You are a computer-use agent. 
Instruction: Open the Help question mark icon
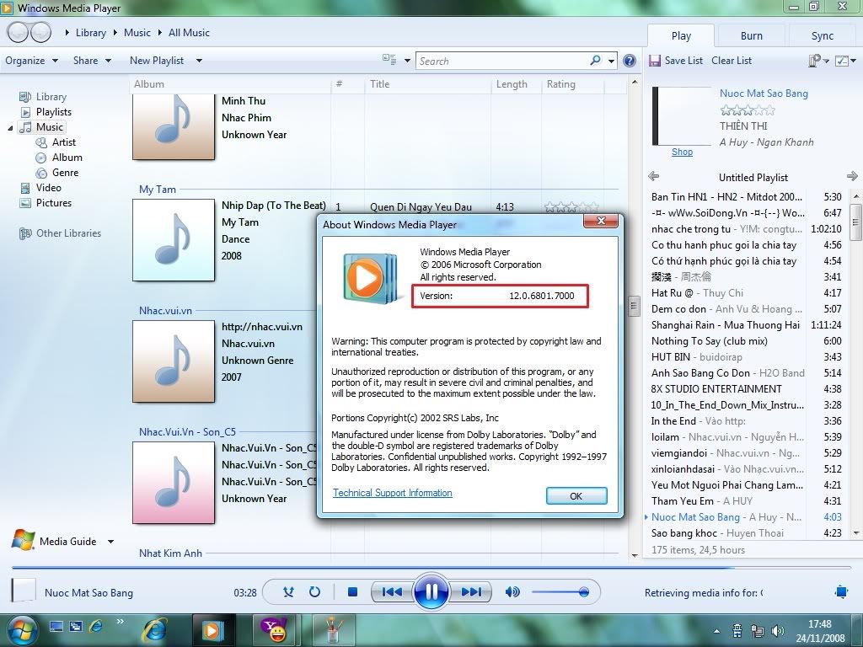click(630, 61)
